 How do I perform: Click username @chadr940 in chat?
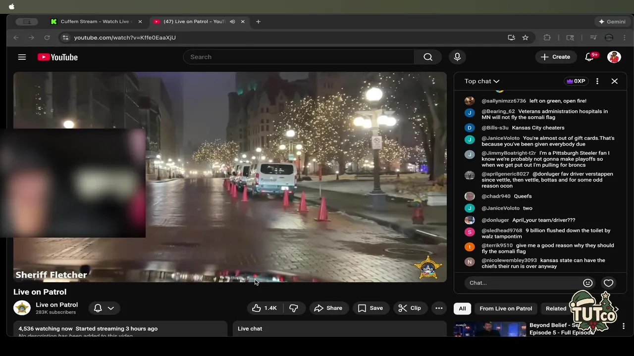pyautogui.click(x=496, y=196)
